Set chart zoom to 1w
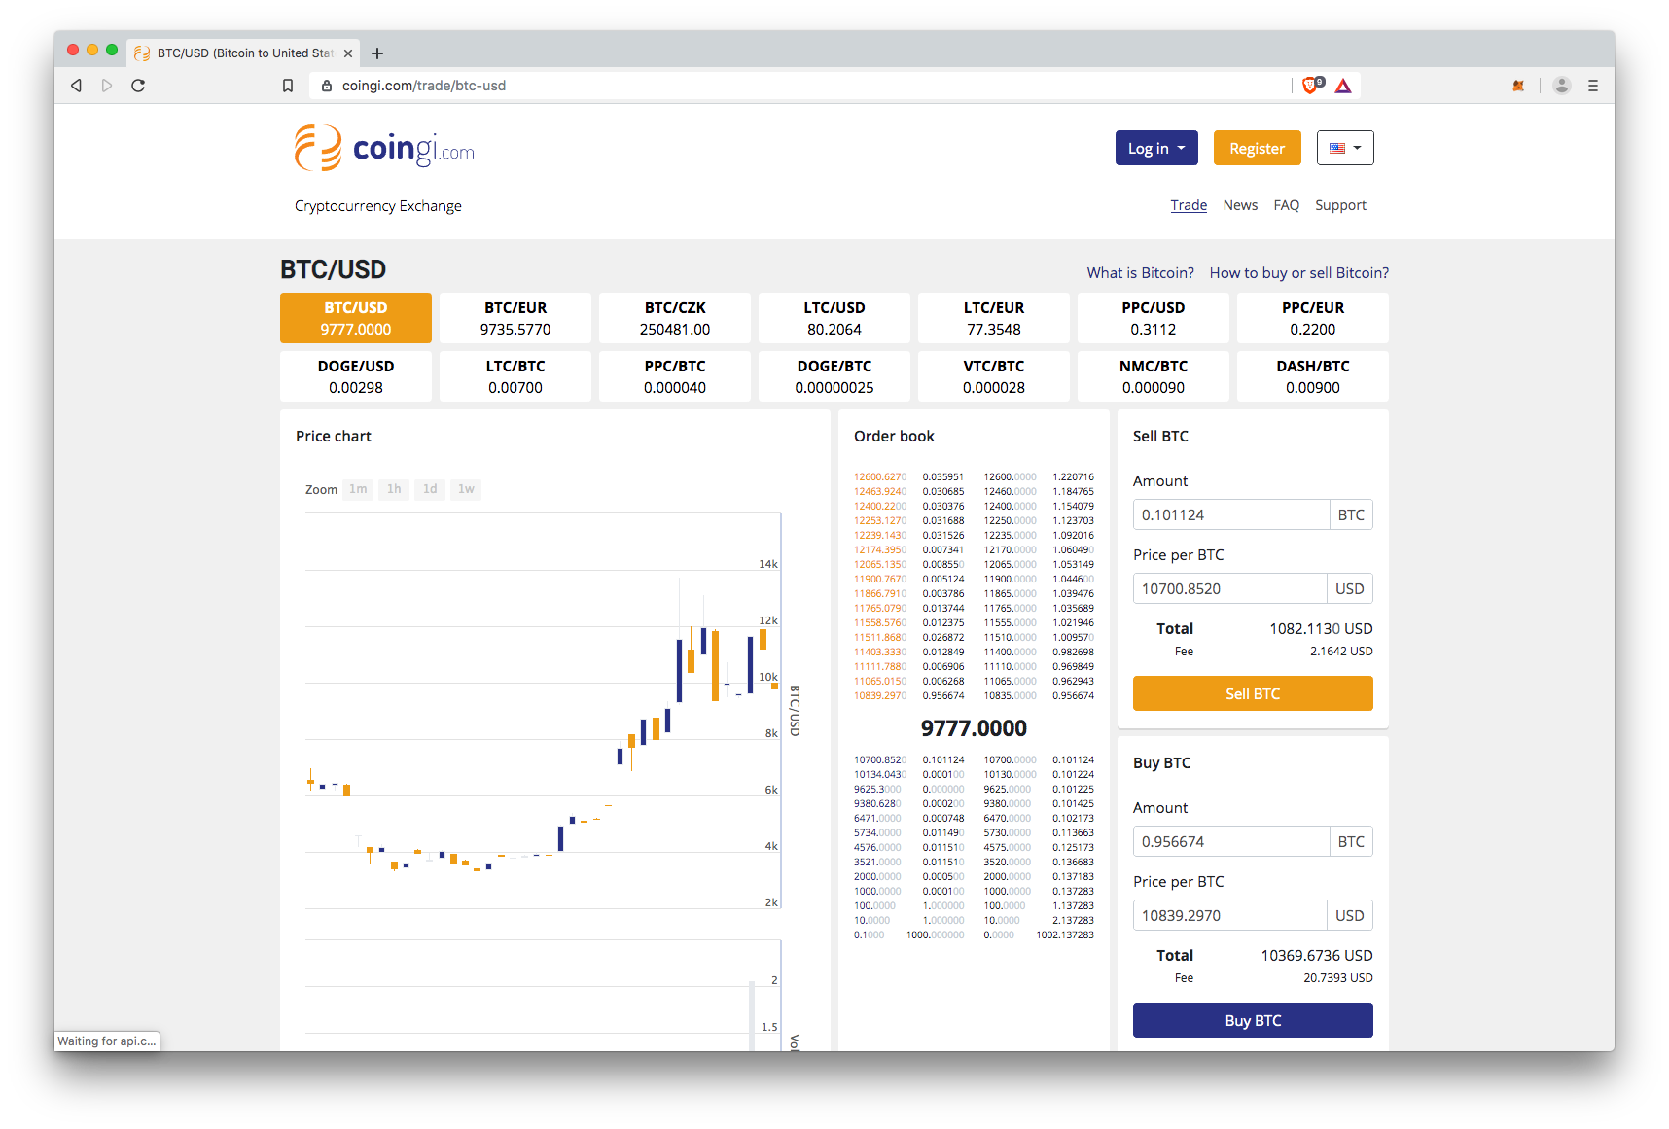 466,489
